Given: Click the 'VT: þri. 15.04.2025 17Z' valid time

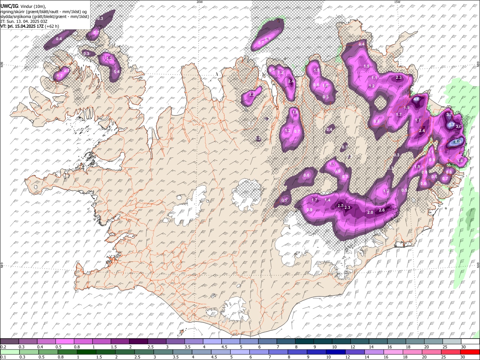Looking at the screenshot, I should (x=22, y=26).
